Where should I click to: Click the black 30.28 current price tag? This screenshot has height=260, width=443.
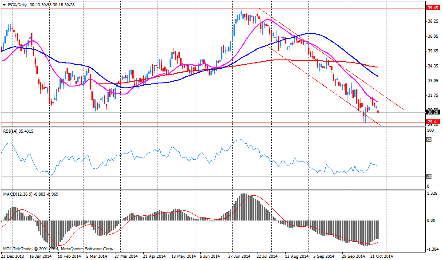click(432, 112)
